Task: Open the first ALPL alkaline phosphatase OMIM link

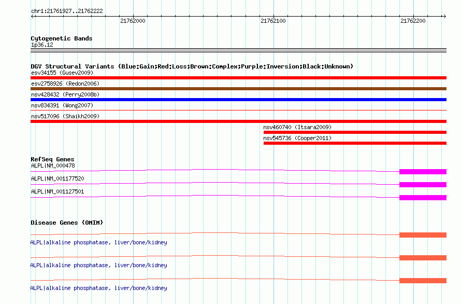Action: click(99, 242)
